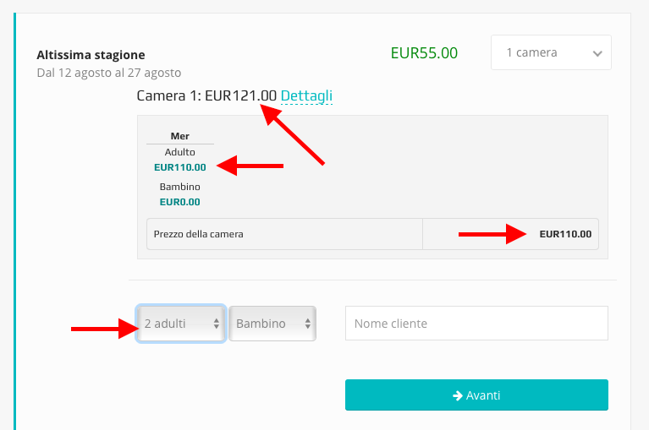Viewport: 649px width, 430px height.
Task: Click the "Prezzo della camera" row label
Action: coord(198,234)
